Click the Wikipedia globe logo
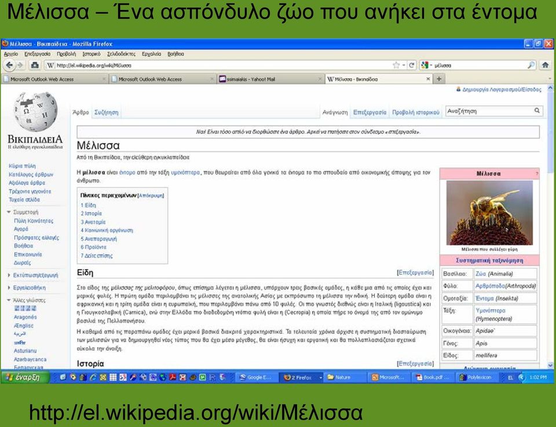This screenshot has height=427, width=556. pyautogui.click(x=35, y=112)
